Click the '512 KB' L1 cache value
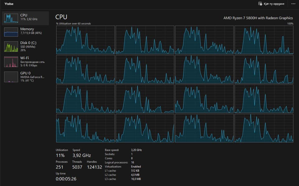299x186 pixels. (x=135, y=171)
